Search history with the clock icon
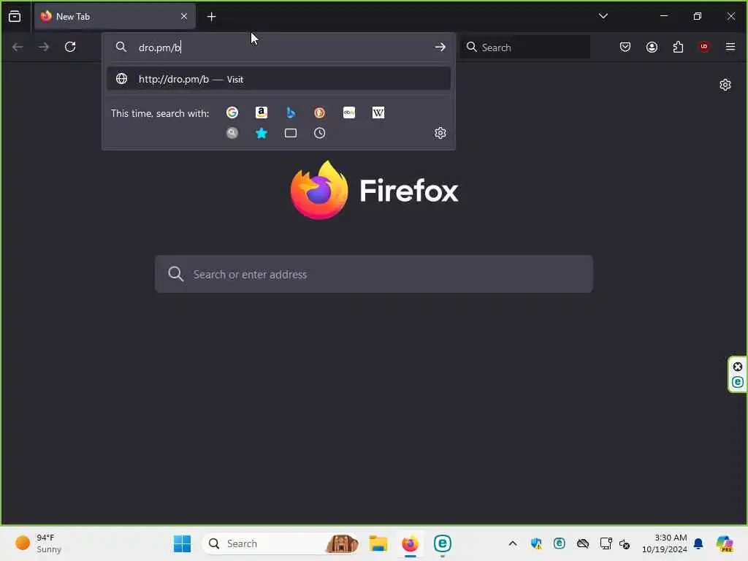 (x=320, y=133)
